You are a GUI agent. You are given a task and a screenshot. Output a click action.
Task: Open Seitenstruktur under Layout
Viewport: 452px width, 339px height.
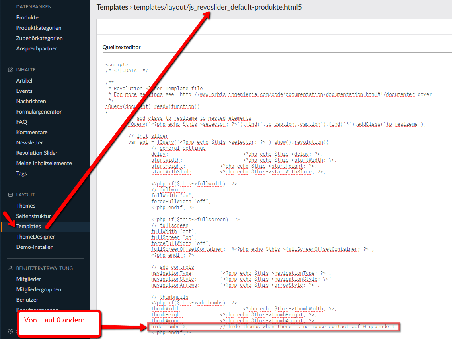pos(33,216)
